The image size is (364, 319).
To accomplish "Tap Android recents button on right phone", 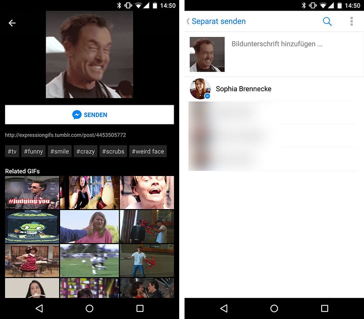I will pyautogui.click(x=324, y=308).
